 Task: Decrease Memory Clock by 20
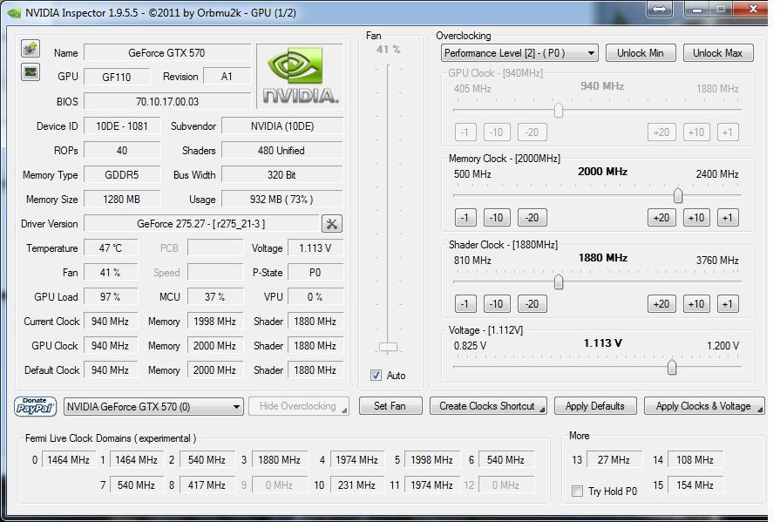(x=532, y=218)
